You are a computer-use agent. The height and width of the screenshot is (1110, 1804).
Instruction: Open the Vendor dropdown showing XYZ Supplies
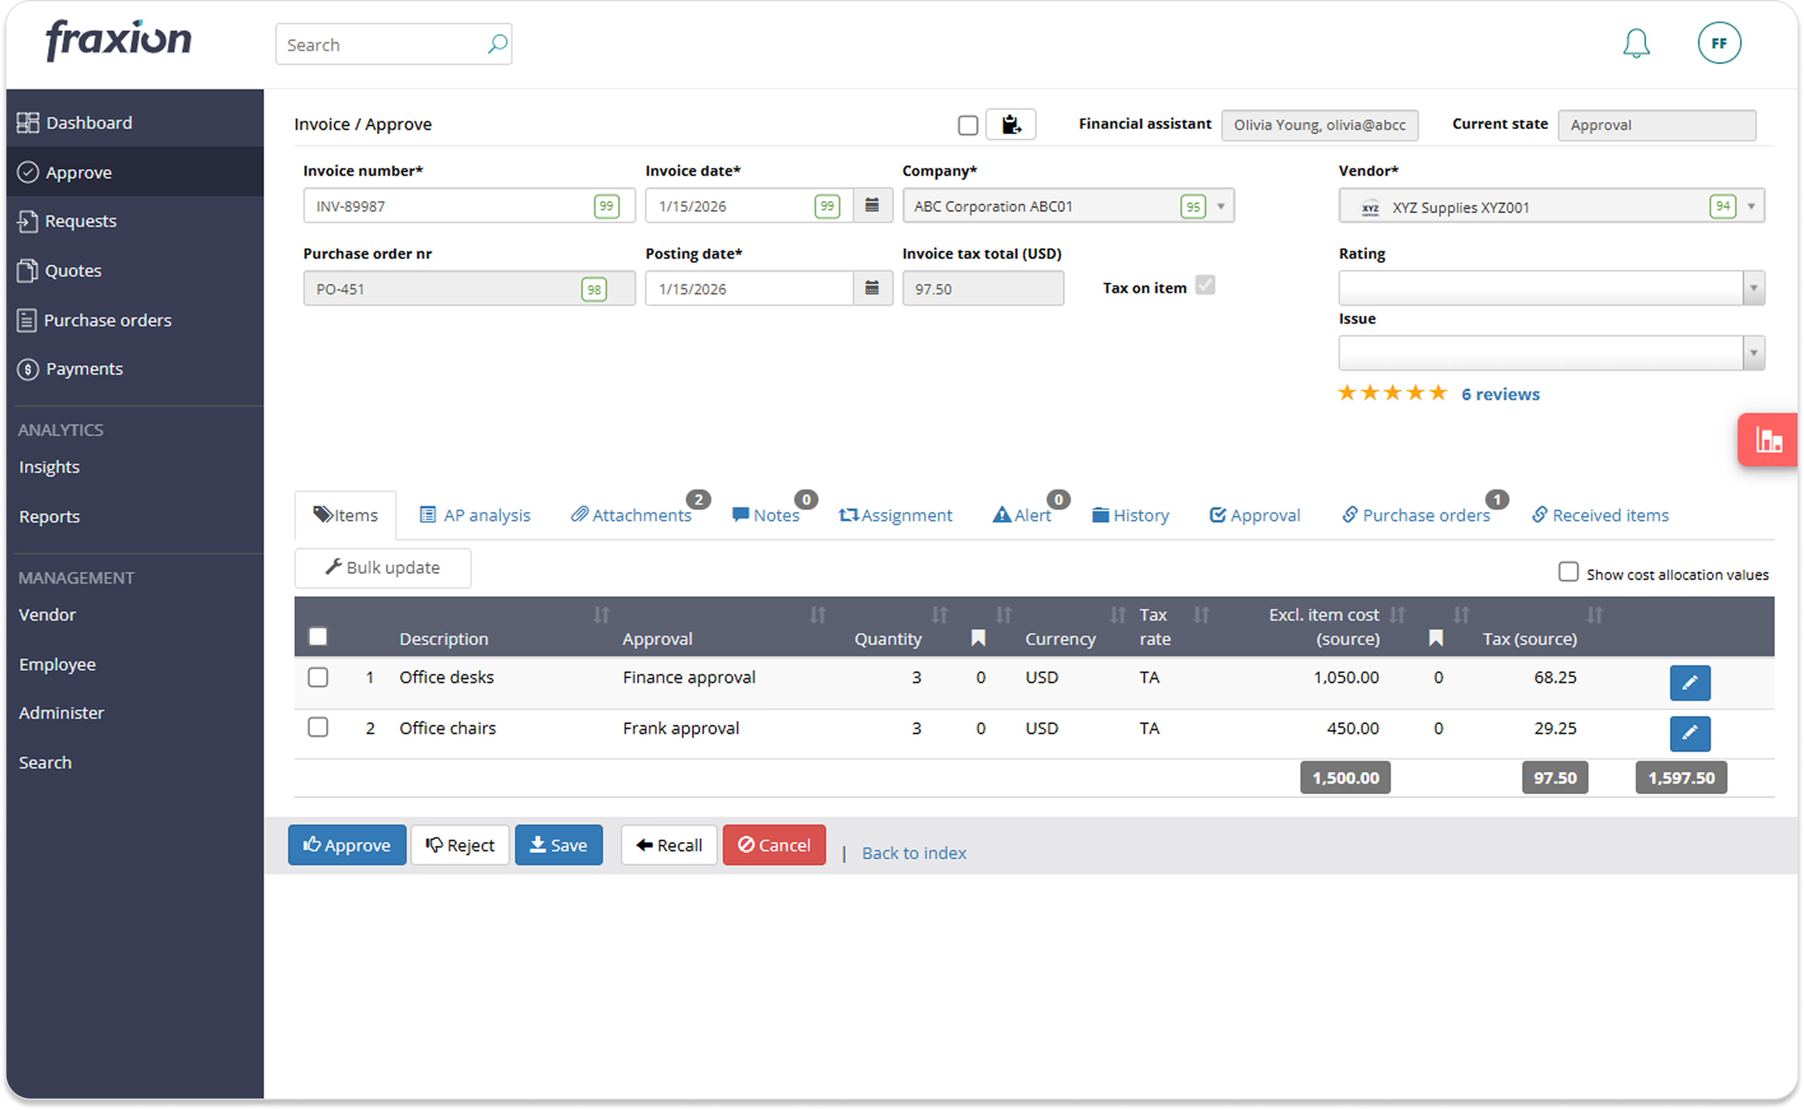[x=1753, y=206]
